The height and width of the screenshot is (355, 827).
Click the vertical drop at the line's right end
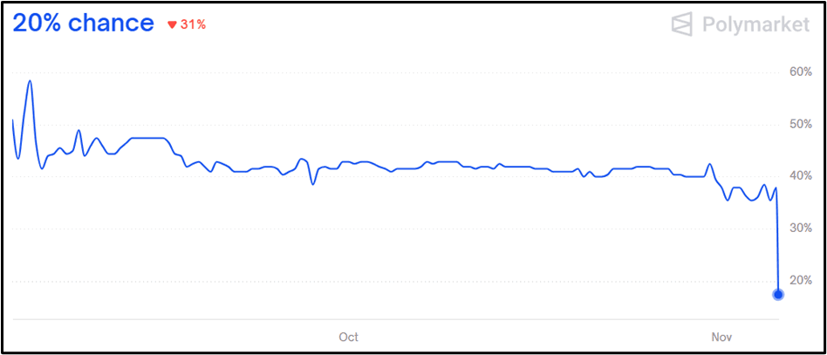pyautogui.click(x=777, y=244)
